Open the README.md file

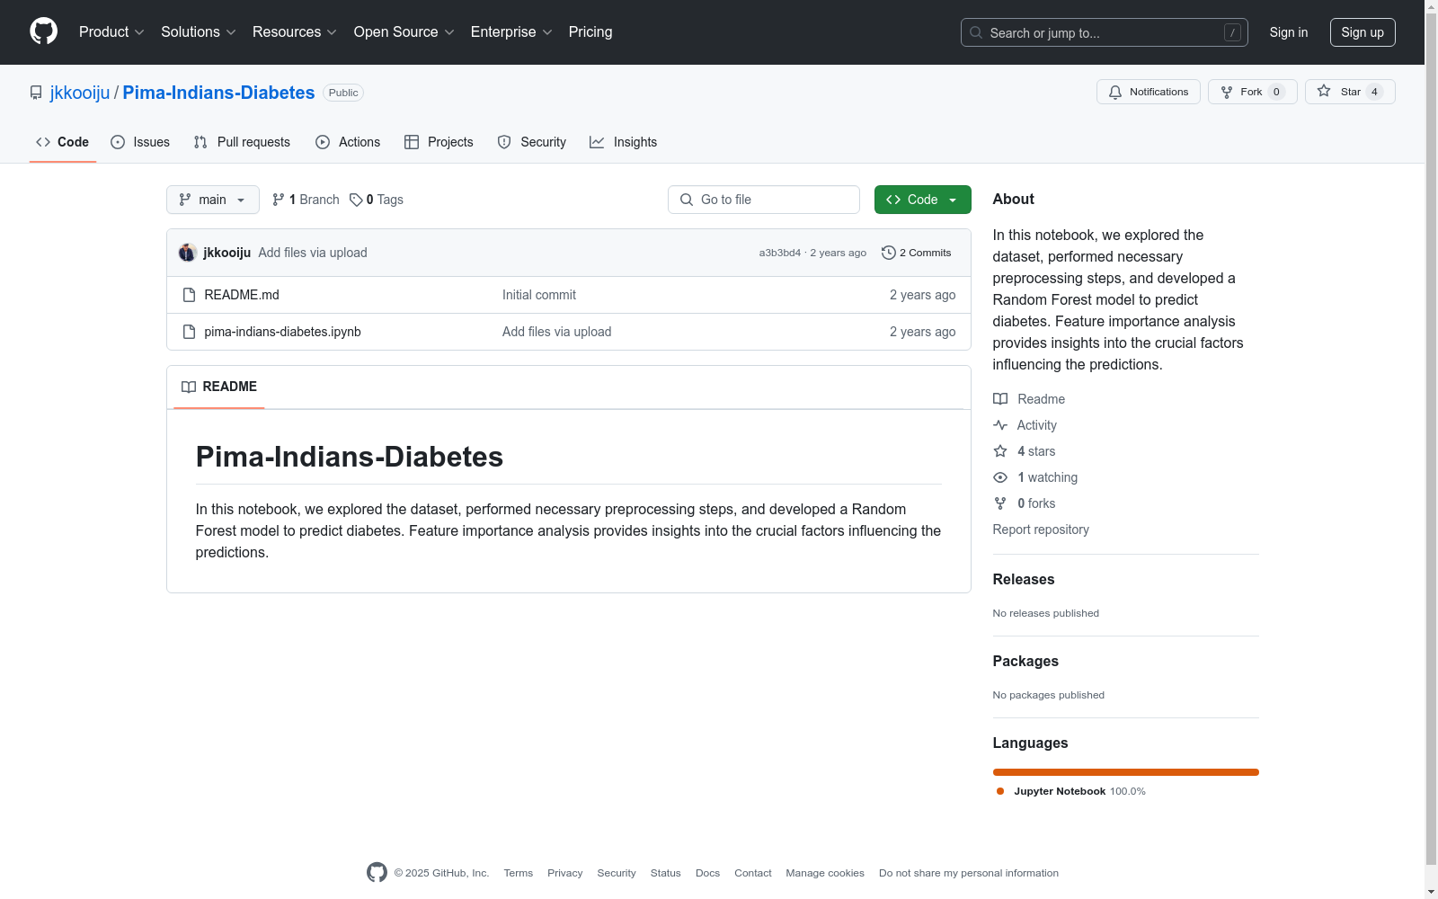[242, 295]
